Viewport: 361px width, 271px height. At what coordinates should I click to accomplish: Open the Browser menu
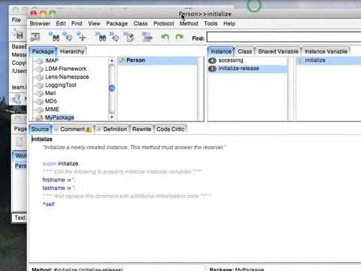coord(40,23)
